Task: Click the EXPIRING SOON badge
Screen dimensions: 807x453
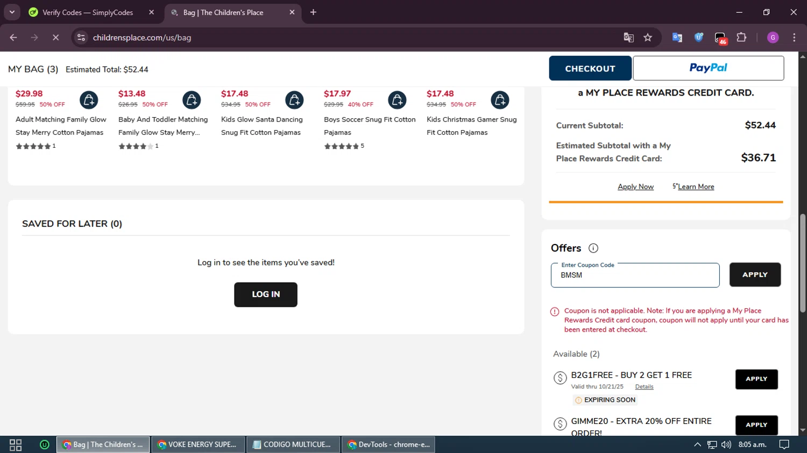Action: 605,400
